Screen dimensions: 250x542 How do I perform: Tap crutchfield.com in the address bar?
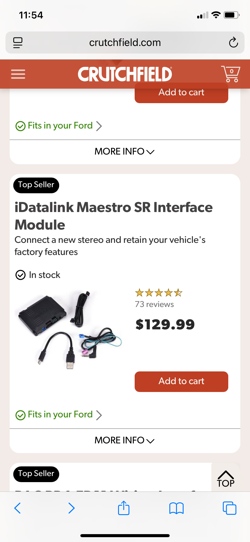tap(124, 42)
